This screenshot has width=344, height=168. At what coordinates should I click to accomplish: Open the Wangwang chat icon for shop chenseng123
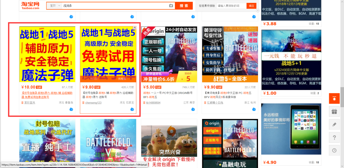(132, 109)
